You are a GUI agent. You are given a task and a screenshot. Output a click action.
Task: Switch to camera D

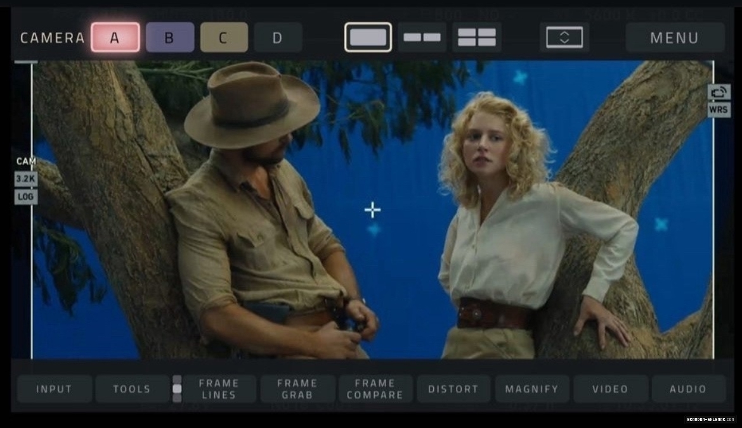(x=278, y=37)
